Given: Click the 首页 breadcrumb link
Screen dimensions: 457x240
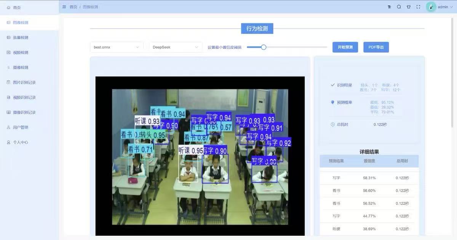Looking at the screenshot, I should (73, 7).
